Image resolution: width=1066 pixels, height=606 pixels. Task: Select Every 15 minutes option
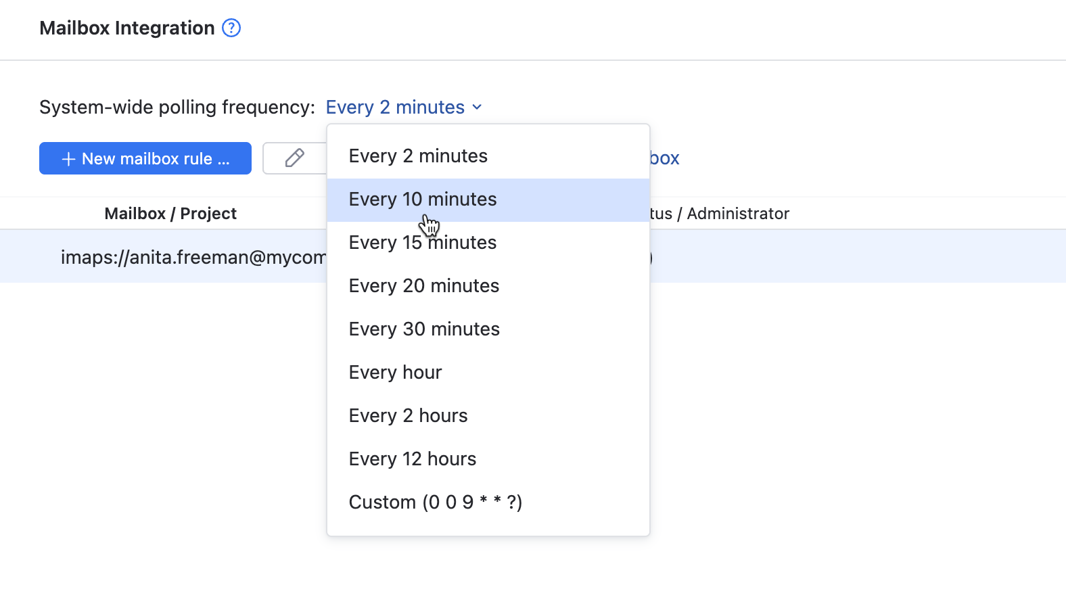click(423, 243)
